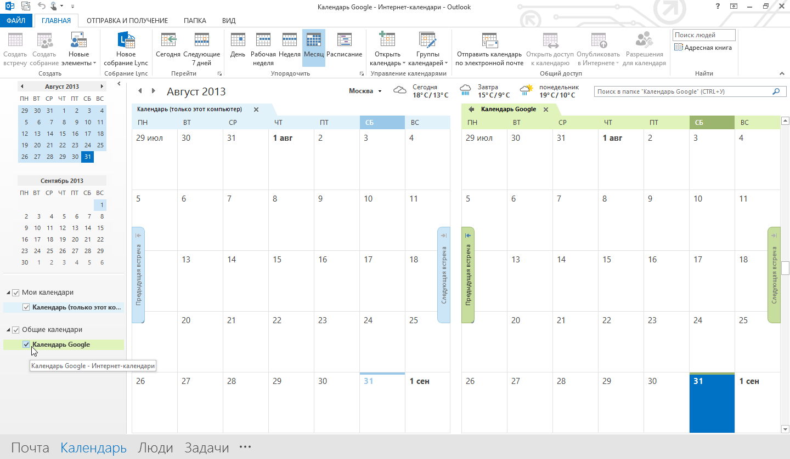Open the ВИД ribbon tab
This screenshot has height=459, width=790.
(229, 21)
